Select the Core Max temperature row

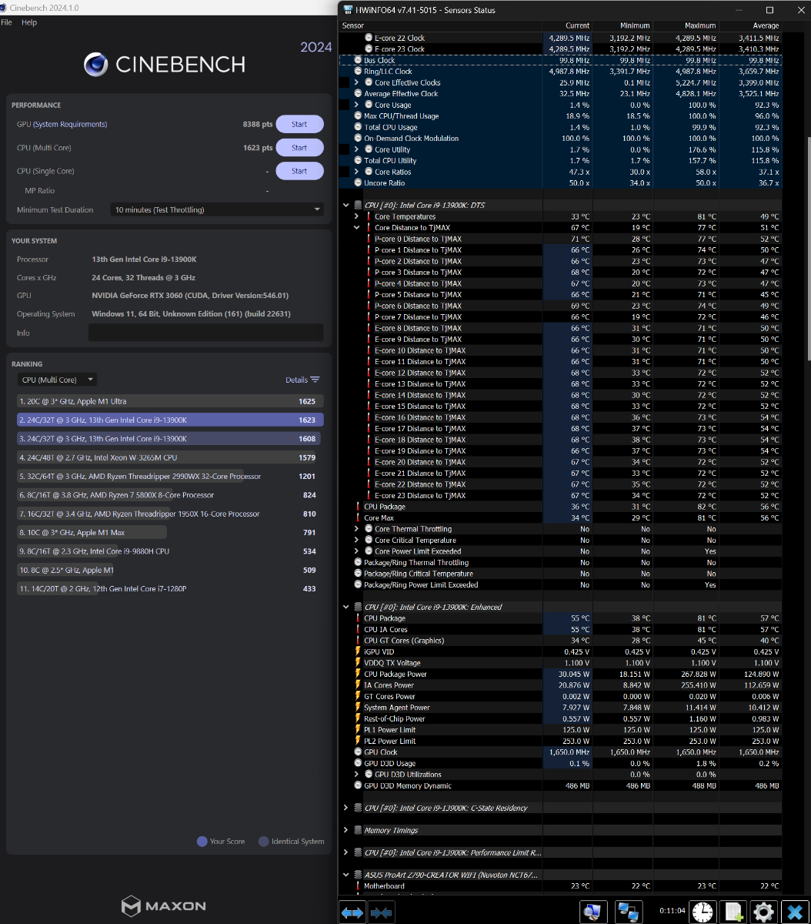click(561, 517)
